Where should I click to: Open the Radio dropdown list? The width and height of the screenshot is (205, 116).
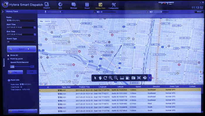tap(21, 20)
